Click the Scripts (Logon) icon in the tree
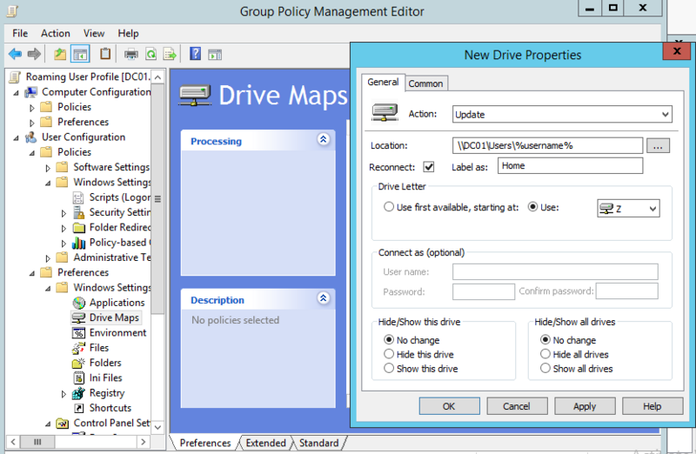Image resolution: width=696 pixels, height=454 pixels. point(78,197)
